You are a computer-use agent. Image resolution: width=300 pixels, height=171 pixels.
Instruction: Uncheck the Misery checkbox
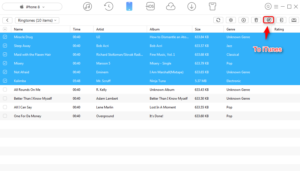(5, 63)
